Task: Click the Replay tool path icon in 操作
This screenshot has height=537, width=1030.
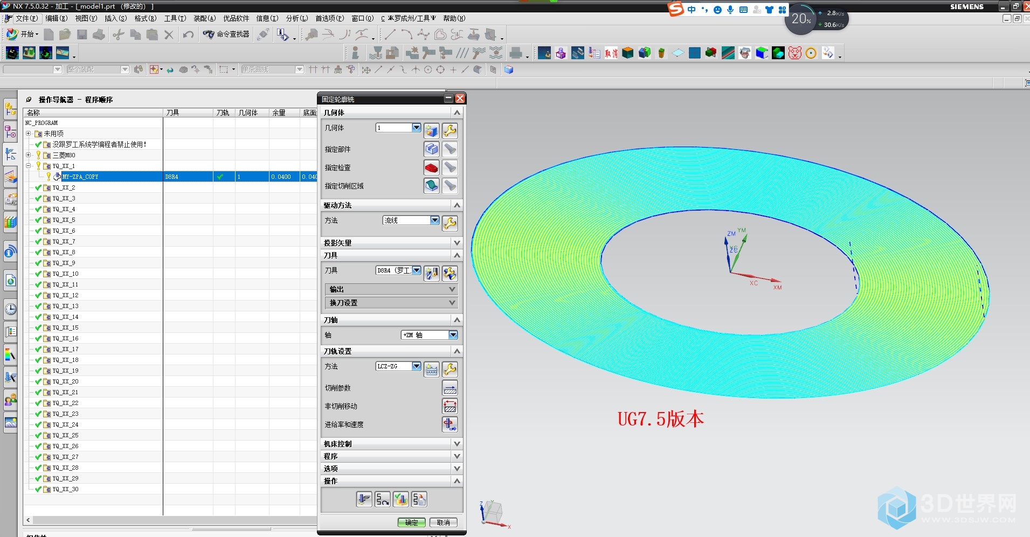Action: [x=383, y=499]
